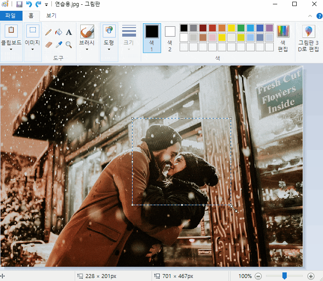
Task: Close the Paint window
Action: [x=314, y=4]
